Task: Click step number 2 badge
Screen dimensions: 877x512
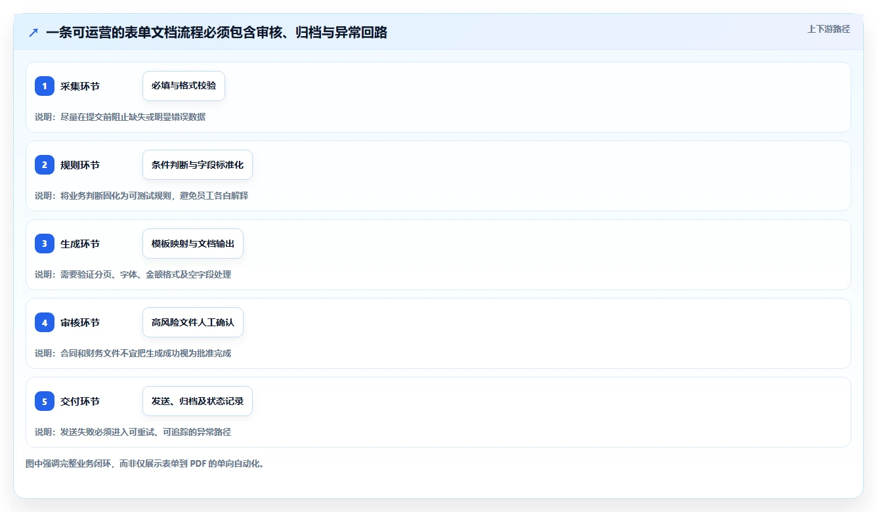Action: 45,165
